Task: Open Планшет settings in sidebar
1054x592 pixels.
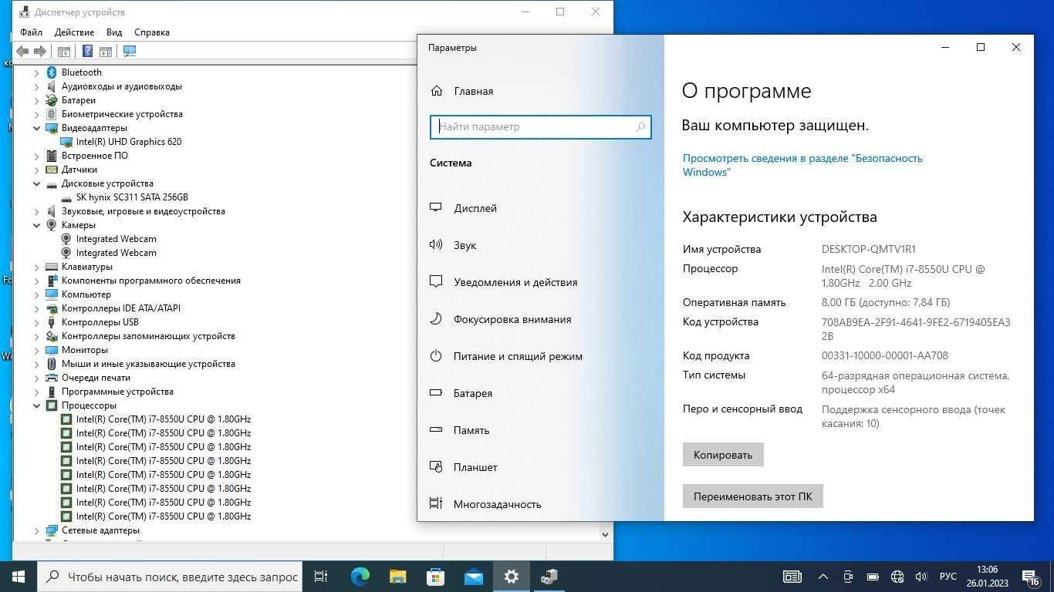Action: click(475, 467)
